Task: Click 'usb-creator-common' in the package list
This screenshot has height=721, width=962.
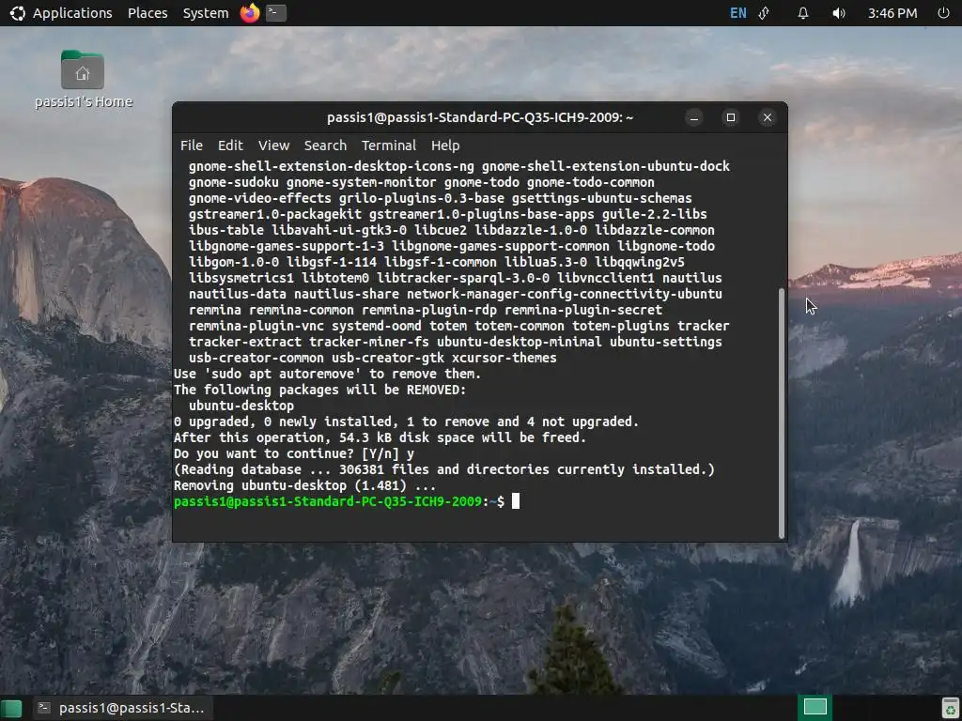Action: tap(256, 358)
